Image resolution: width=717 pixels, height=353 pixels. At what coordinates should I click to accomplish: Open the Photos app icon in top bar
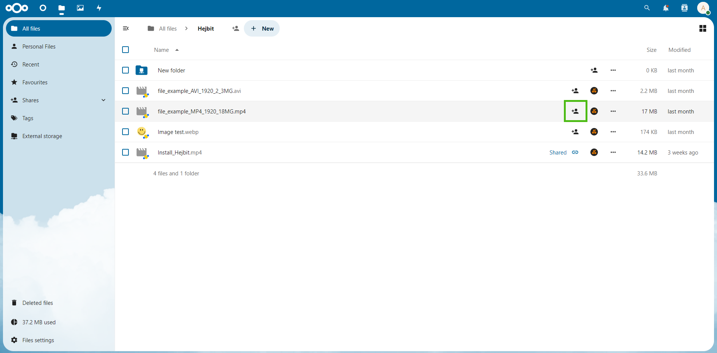80,8
